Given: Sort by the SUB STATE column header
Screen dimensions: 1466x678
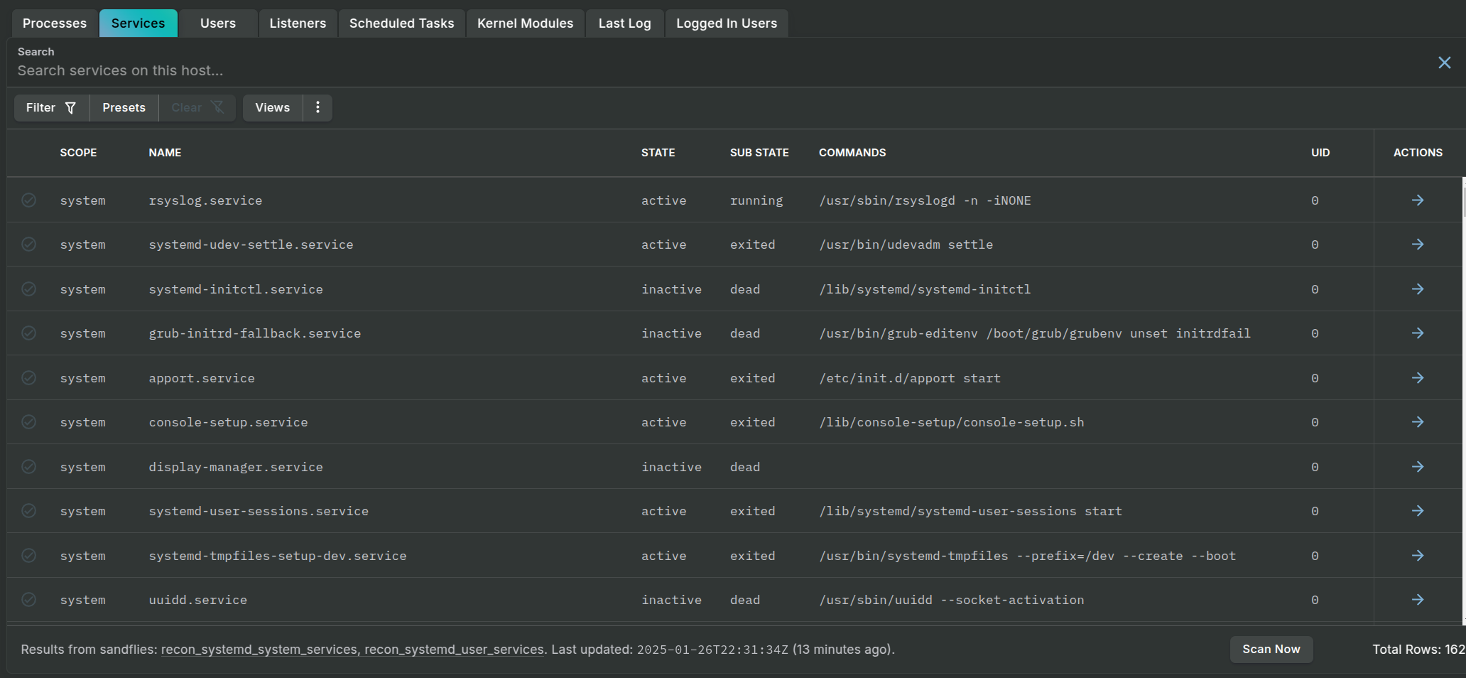Looking at the screenshot, I should (x=759, y=153).
